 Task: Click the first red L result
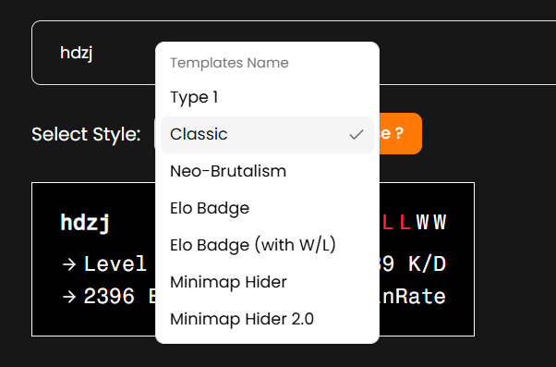388,222
